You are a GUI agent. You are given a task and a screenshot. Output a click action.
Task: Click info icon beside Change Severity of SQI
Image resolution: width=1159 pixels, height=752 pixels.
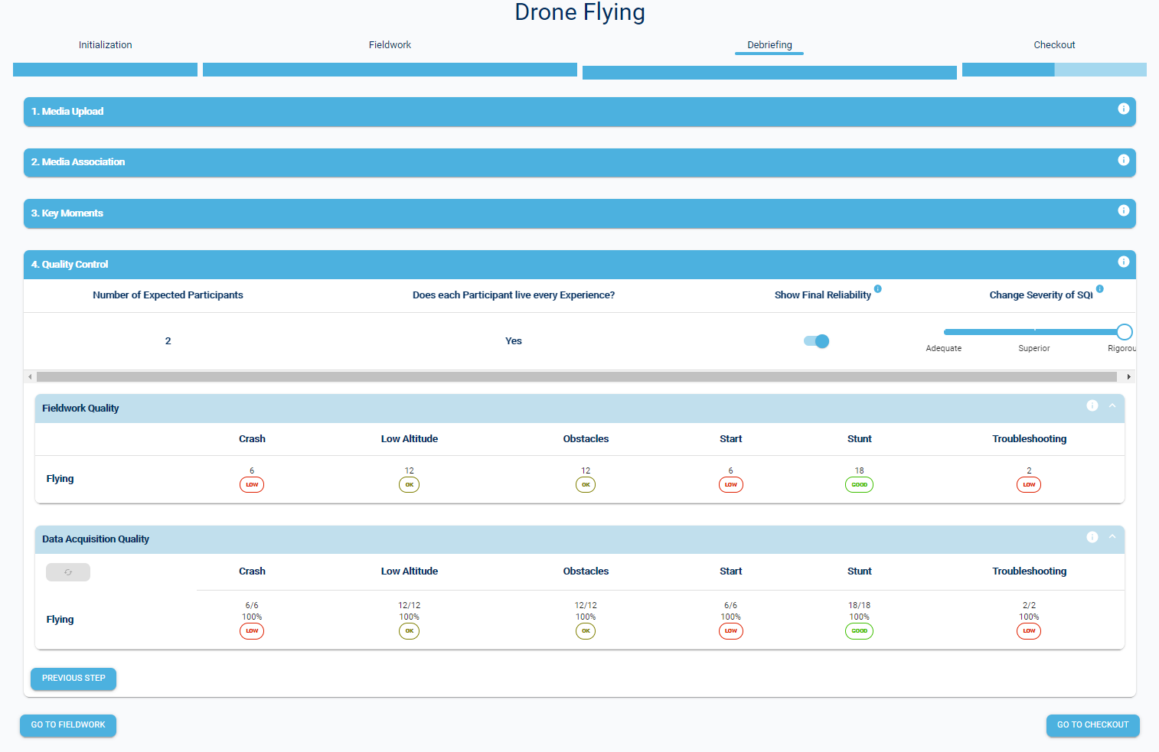click(1099, 289)
